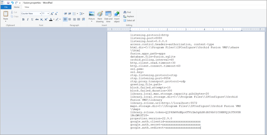Click the line ssl.pem=
This screenshot has height=135, width=267.
tap(137, 69)
